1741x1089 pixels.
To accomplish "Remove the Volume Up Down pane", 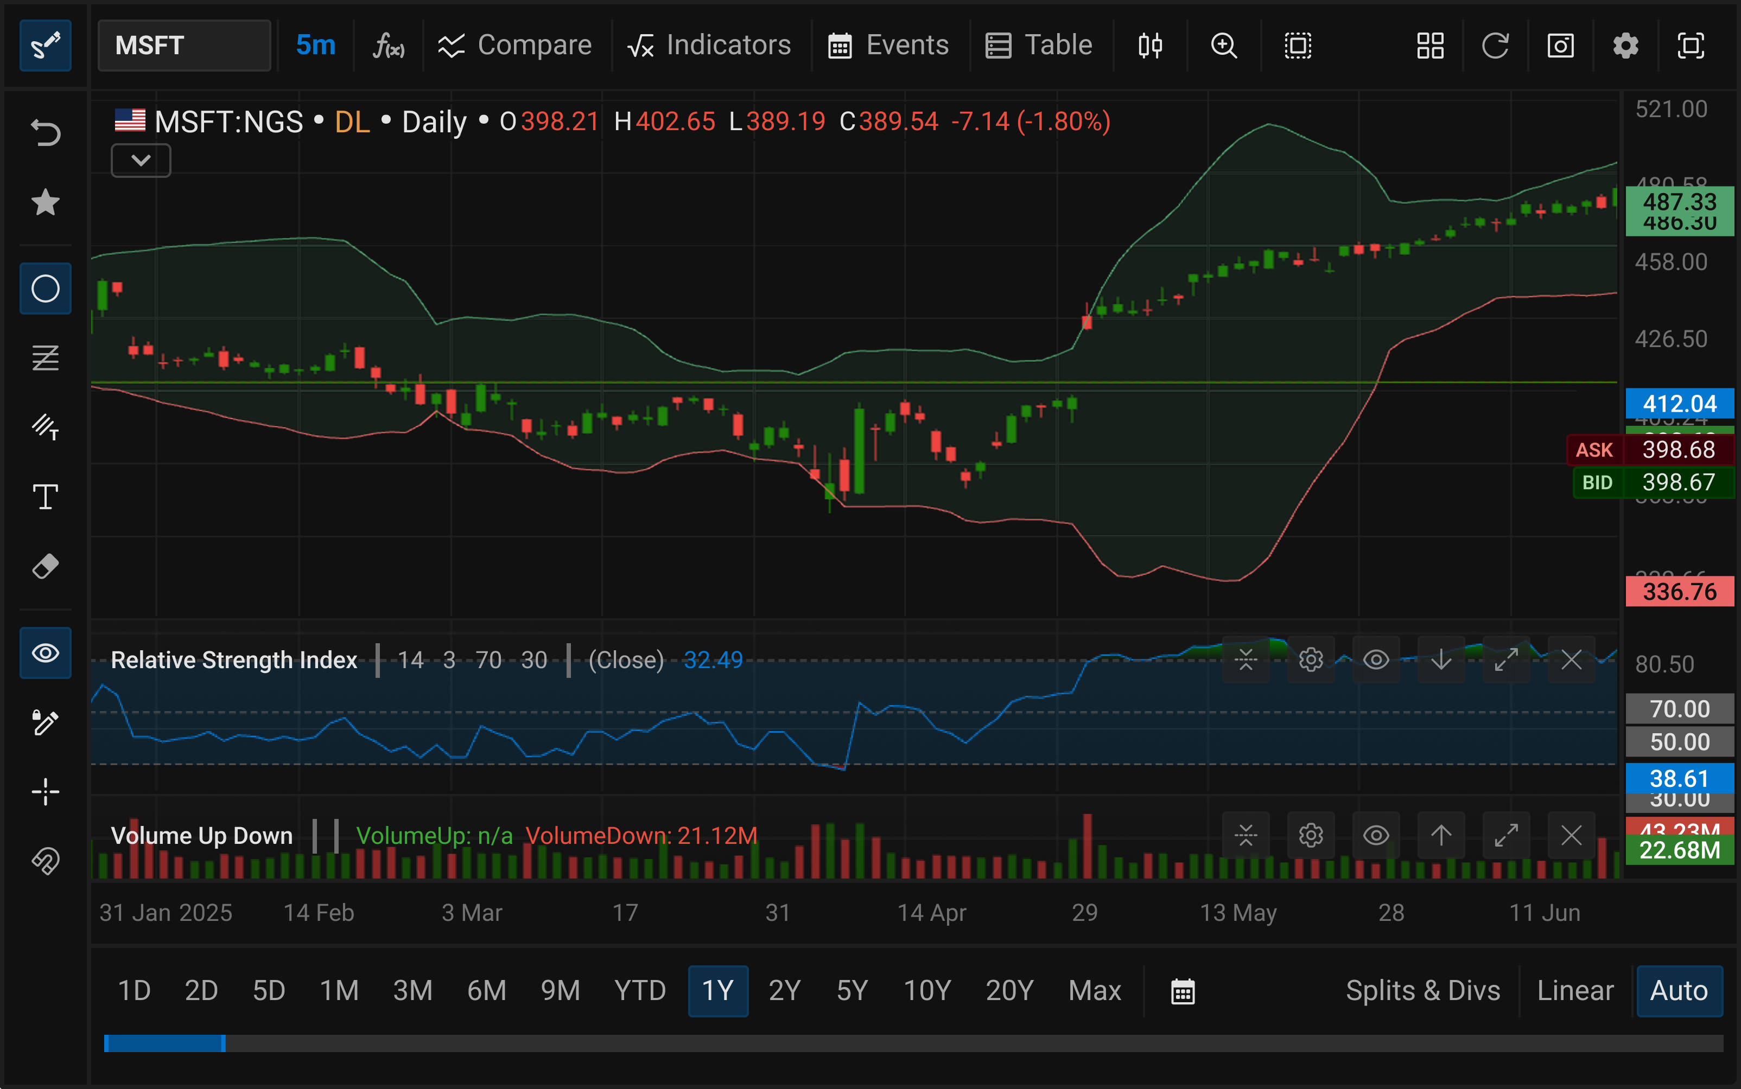I will click(x=1572, y=836).
